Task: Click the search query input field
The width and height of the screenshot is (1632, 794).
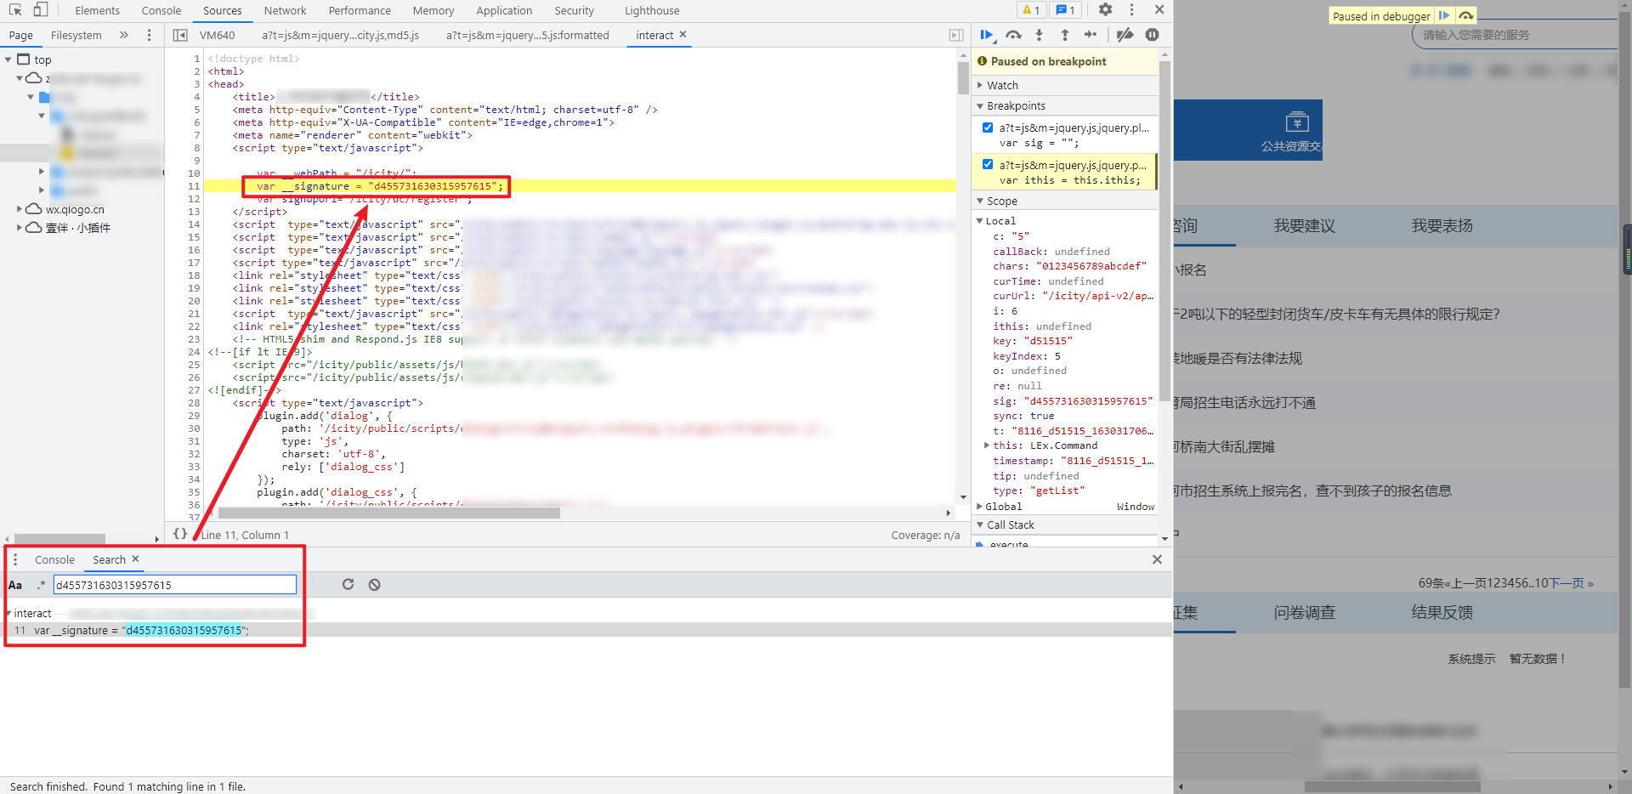Action: [175, 585]
